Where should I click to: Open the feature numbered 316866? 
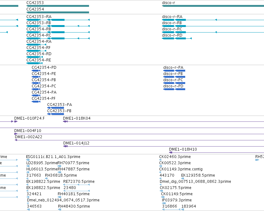click(170, 206)
